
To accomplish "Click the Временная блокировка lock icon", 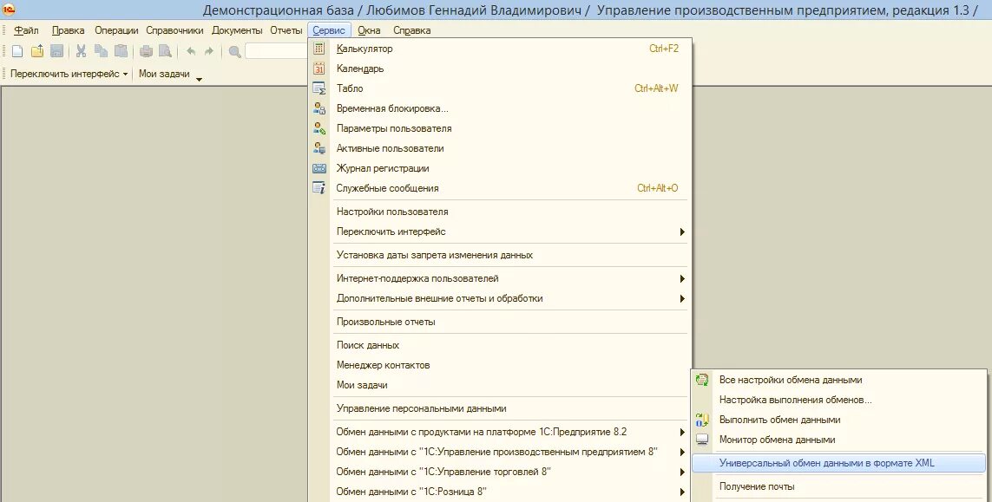I will (319, 108).
